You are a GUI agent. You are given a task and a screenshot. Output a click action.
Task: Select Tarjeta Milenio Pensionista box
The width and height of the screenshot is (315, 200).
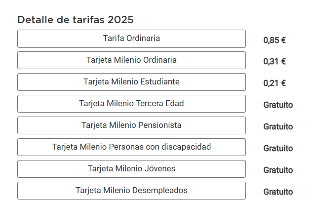(131, 125)
